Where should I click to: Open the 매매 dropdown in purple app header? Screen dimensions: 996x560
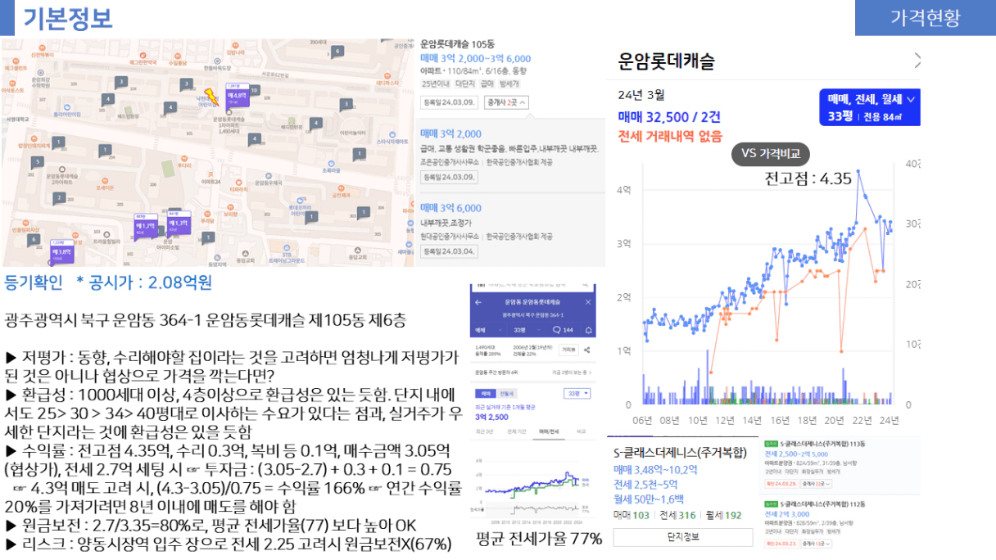[x=489, y=330]
